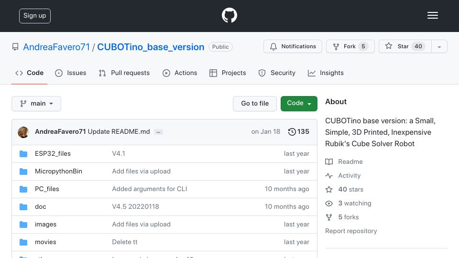Click the Report repository link
This screenshot has height=258, width=459.
tap(351, 231)
